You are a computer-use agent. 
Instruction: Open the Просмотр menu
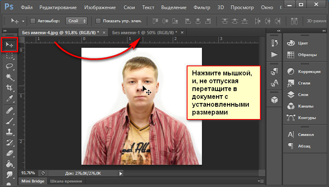(x=242, y=7)
